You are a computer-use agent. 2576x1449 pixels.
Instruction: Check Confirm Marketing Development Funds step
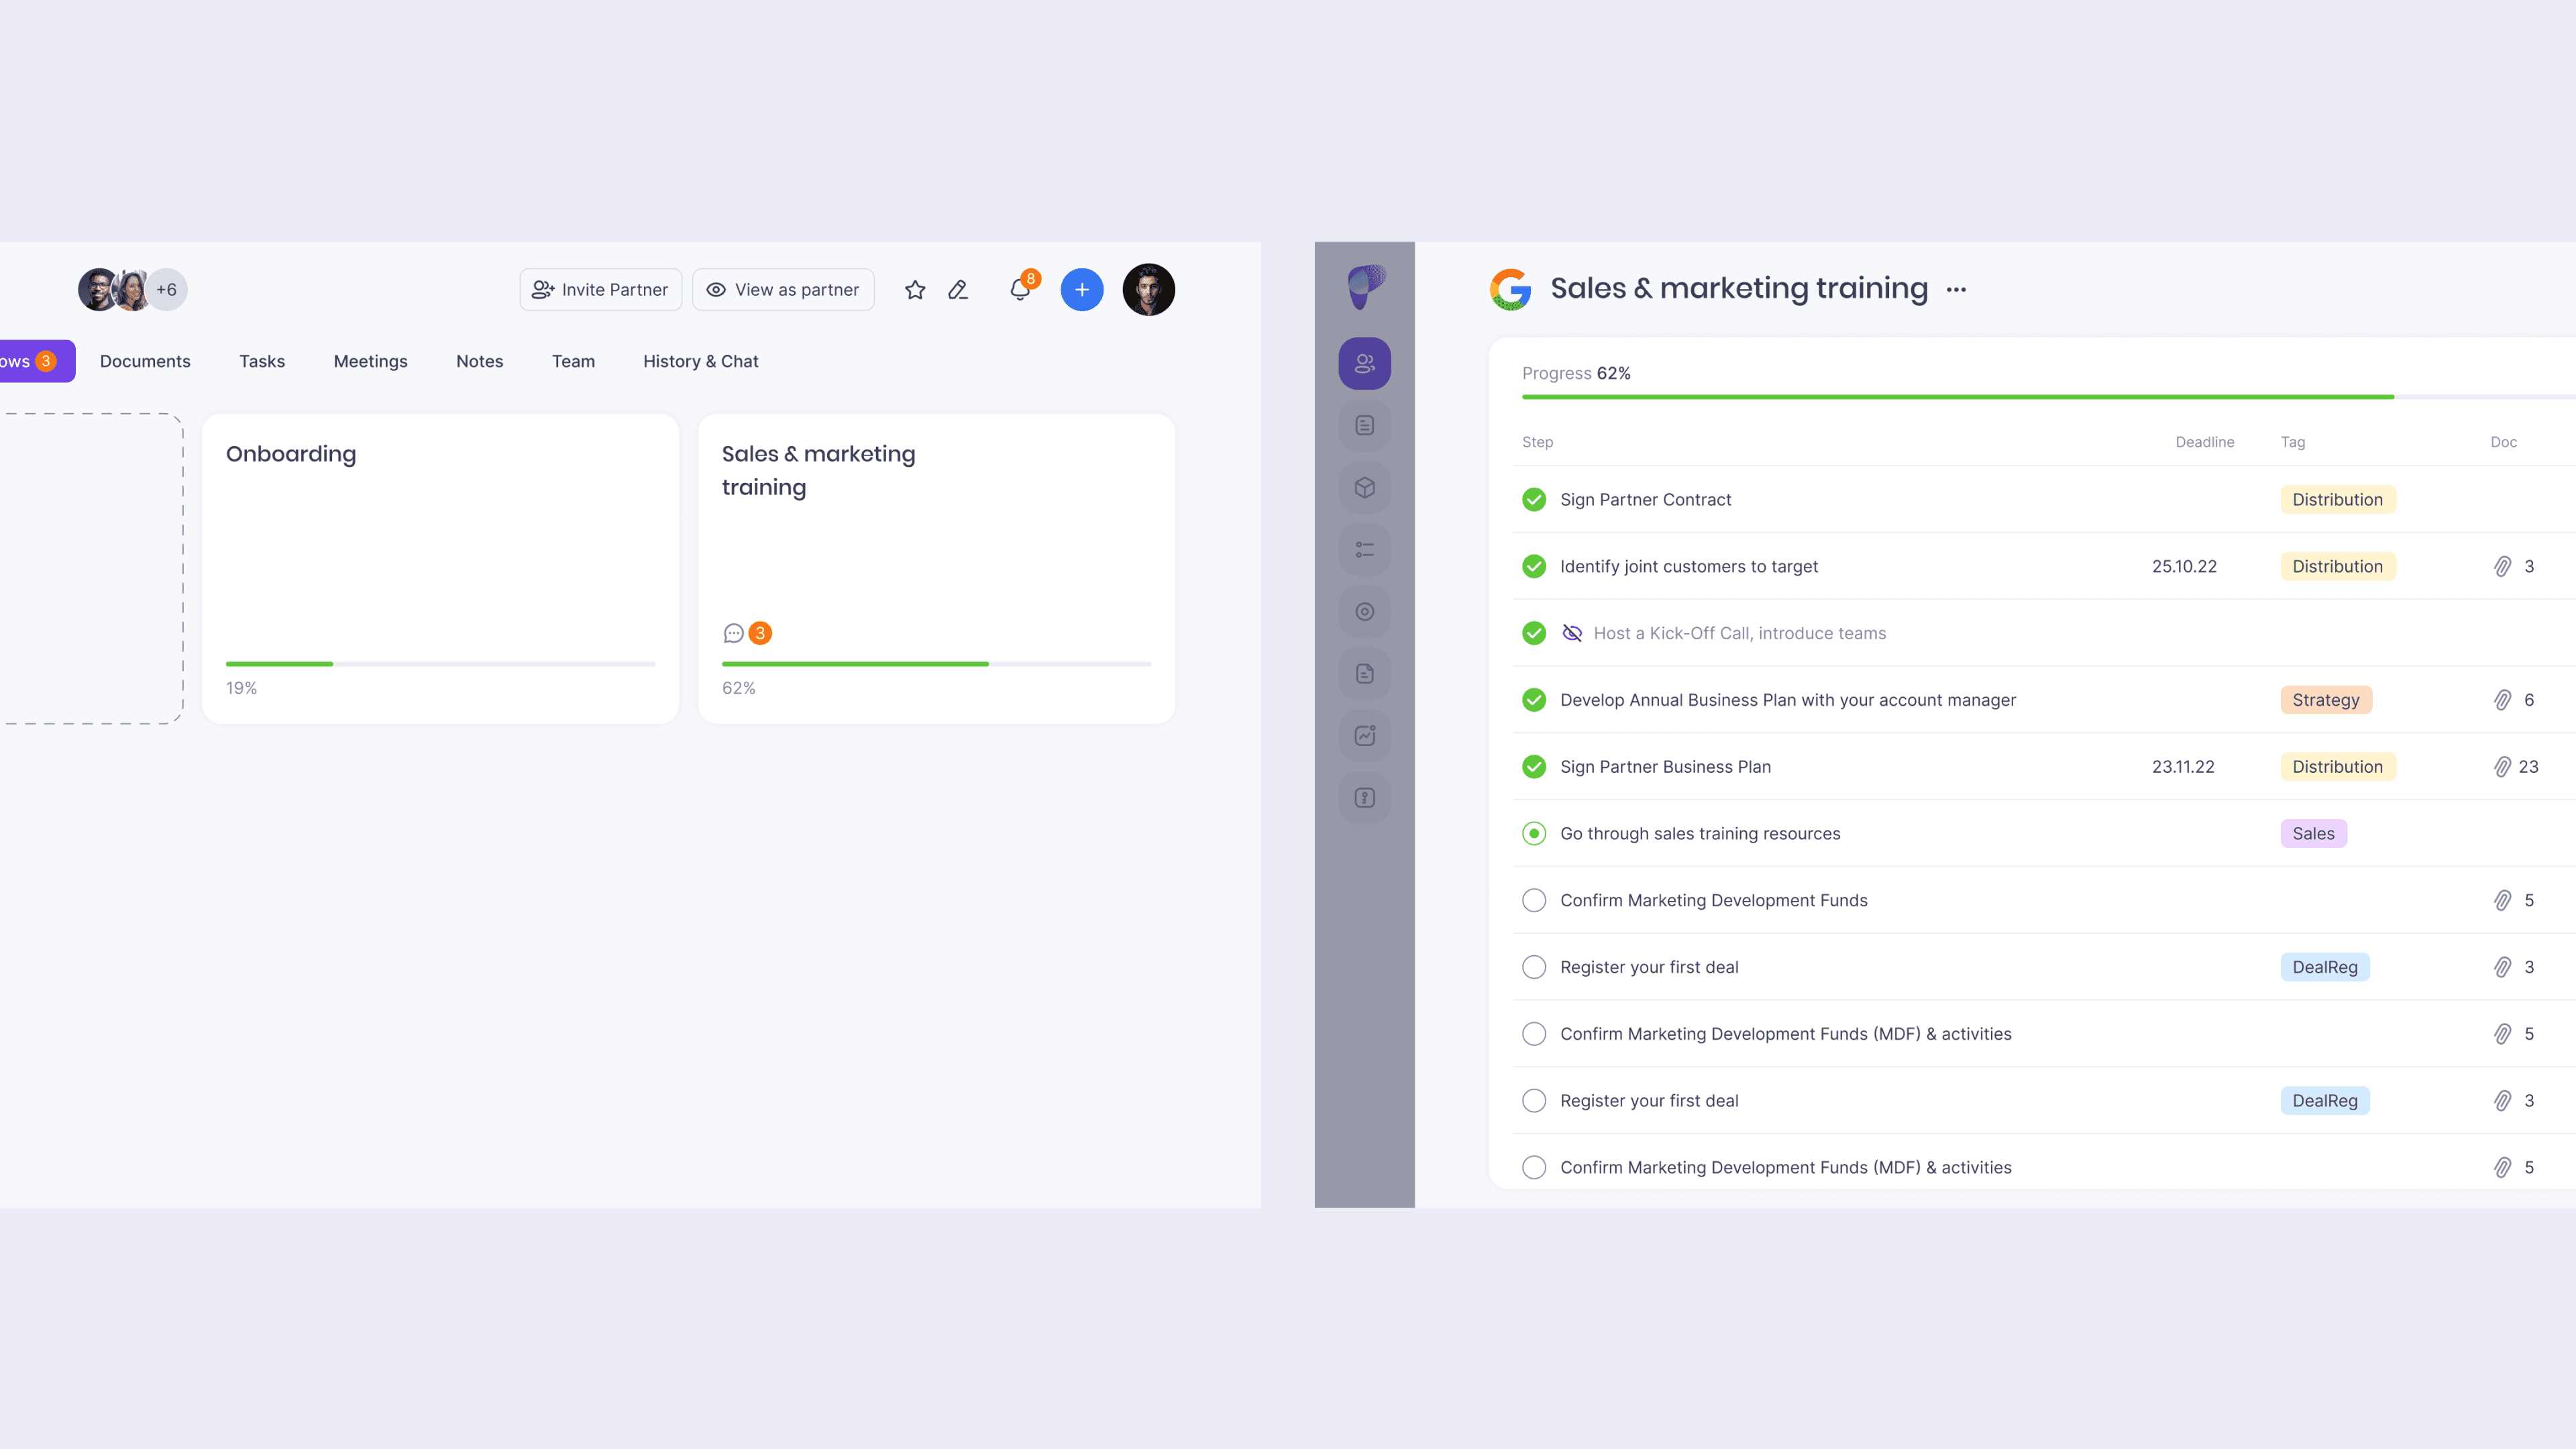pos(1533,900)
